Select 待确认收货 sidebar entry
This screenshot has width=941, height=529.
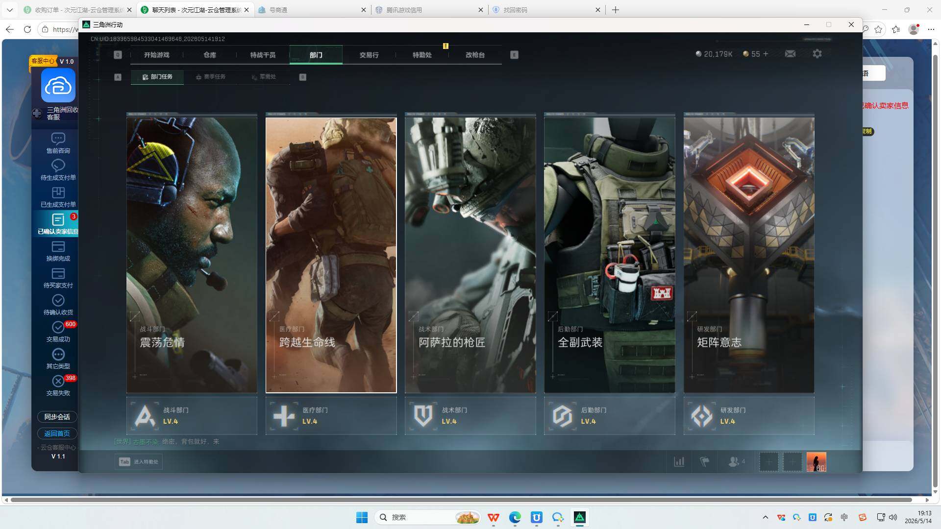pyautogui.click(x=58, y=305)
